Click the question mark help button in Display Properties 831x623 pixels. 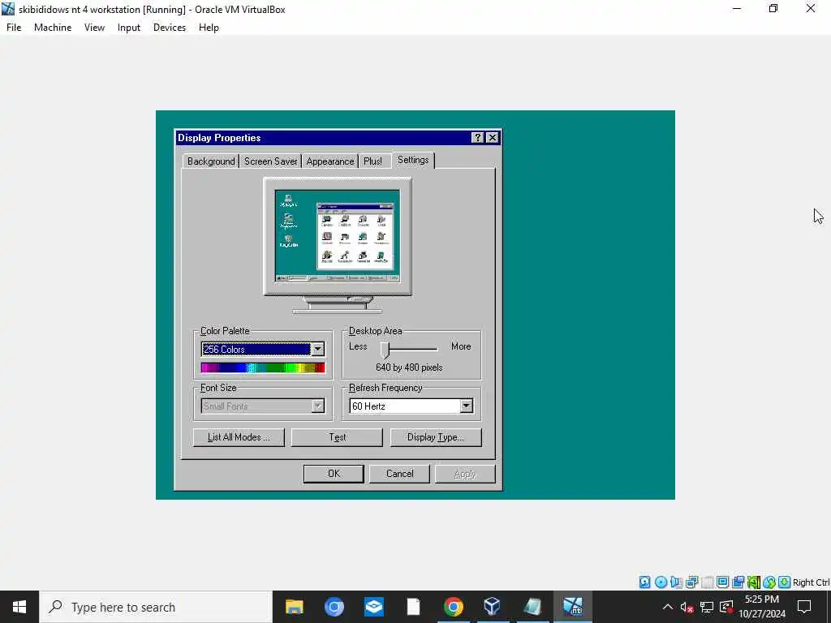coord(477,138)
